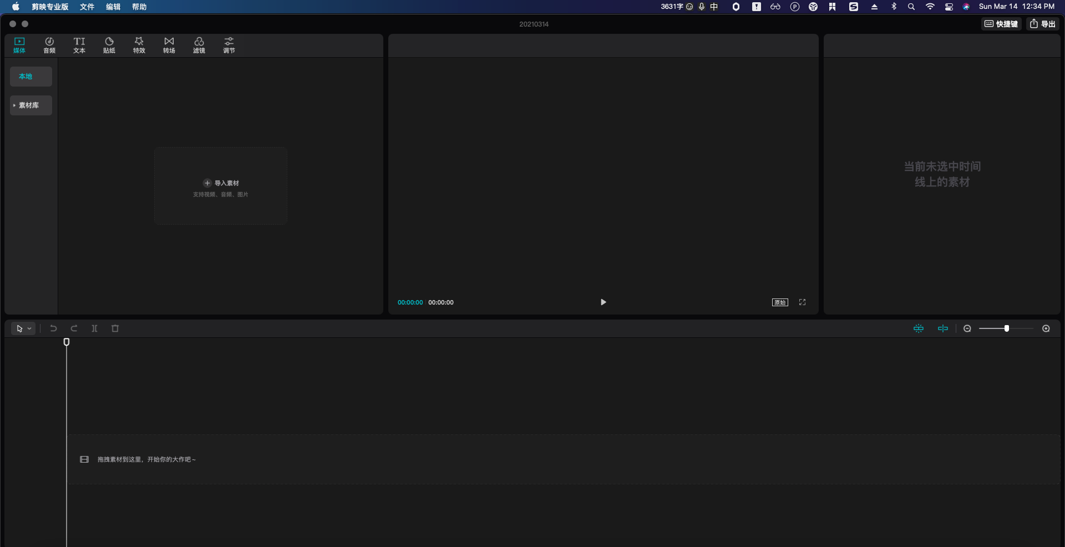Open the 调节 (Adjust) tab
This screenshot has height=547, width=1065.
click(229, 45)
